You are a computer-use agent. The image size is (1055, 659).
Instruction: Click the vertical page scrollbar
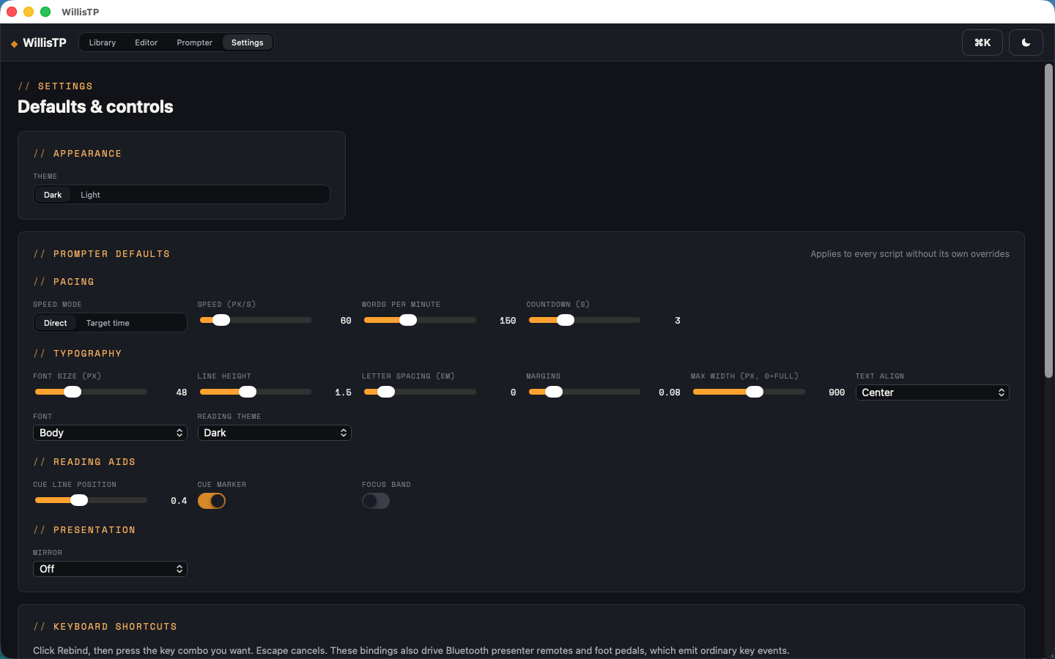coord(1048,221)
